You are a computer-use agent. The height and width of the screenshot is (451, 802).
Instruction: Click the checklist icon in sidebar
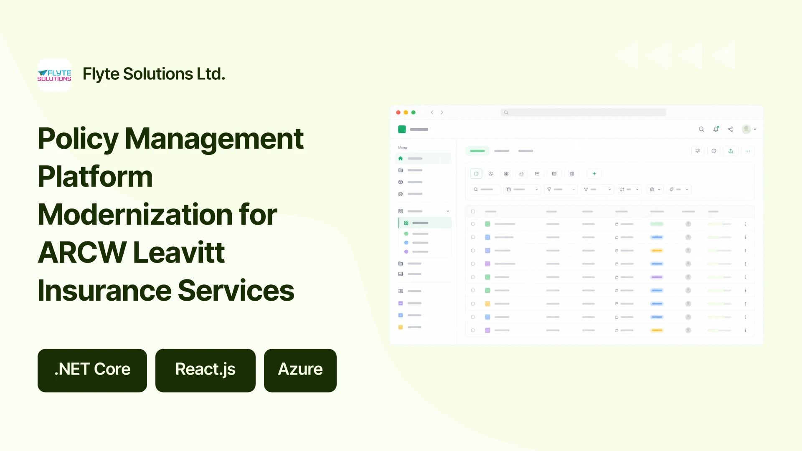[x=401, y=291]
